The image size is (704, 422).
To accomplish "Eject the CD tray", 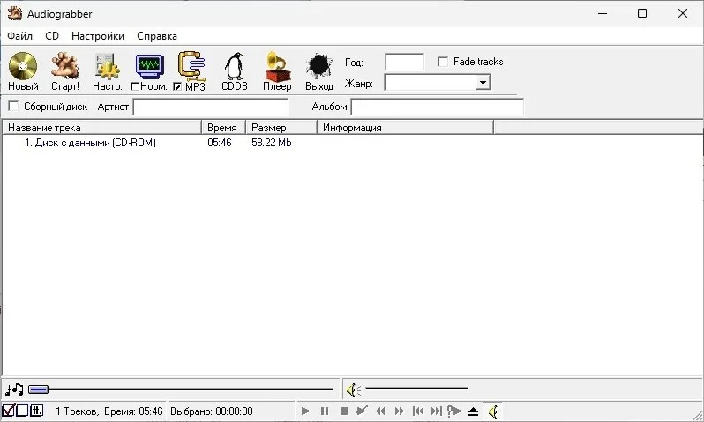I will pos(473,411).
